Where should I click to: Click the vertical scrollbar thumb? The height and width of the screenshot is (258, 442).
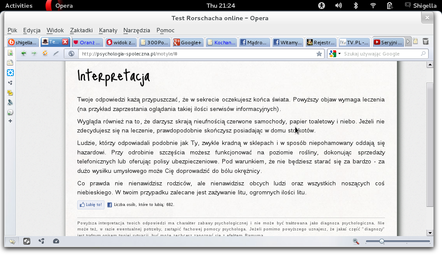point(430,145)
